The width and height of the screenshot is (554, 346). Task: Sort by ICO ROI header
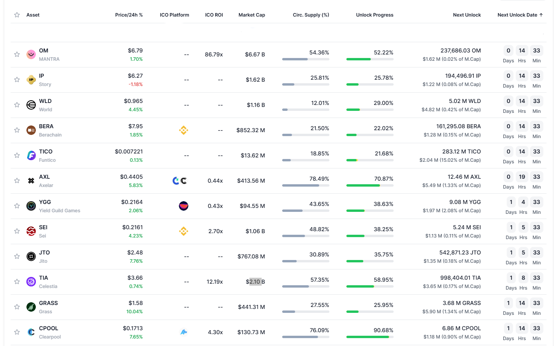[x=214, y=15]
